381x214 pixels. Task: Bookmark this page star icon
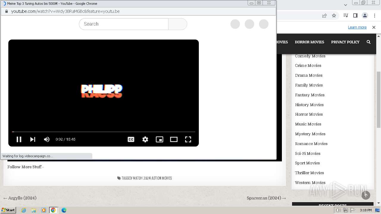point(334,15)
